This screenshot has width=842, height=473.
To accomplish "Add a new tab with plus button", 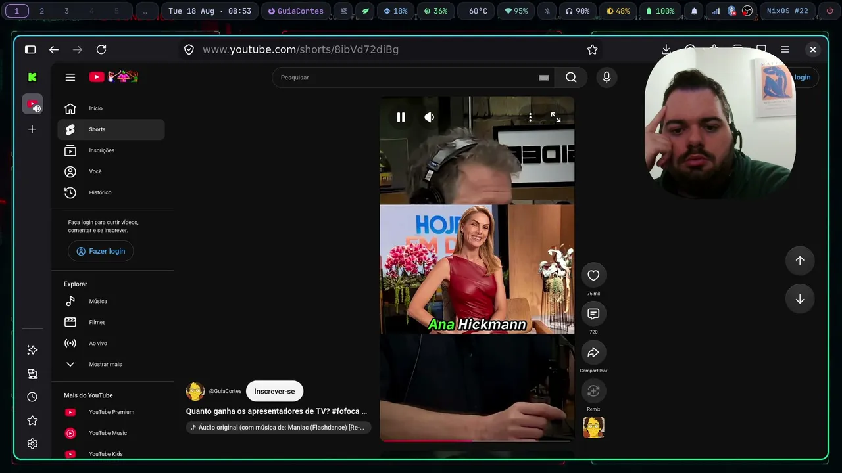I will click(32, 129).
